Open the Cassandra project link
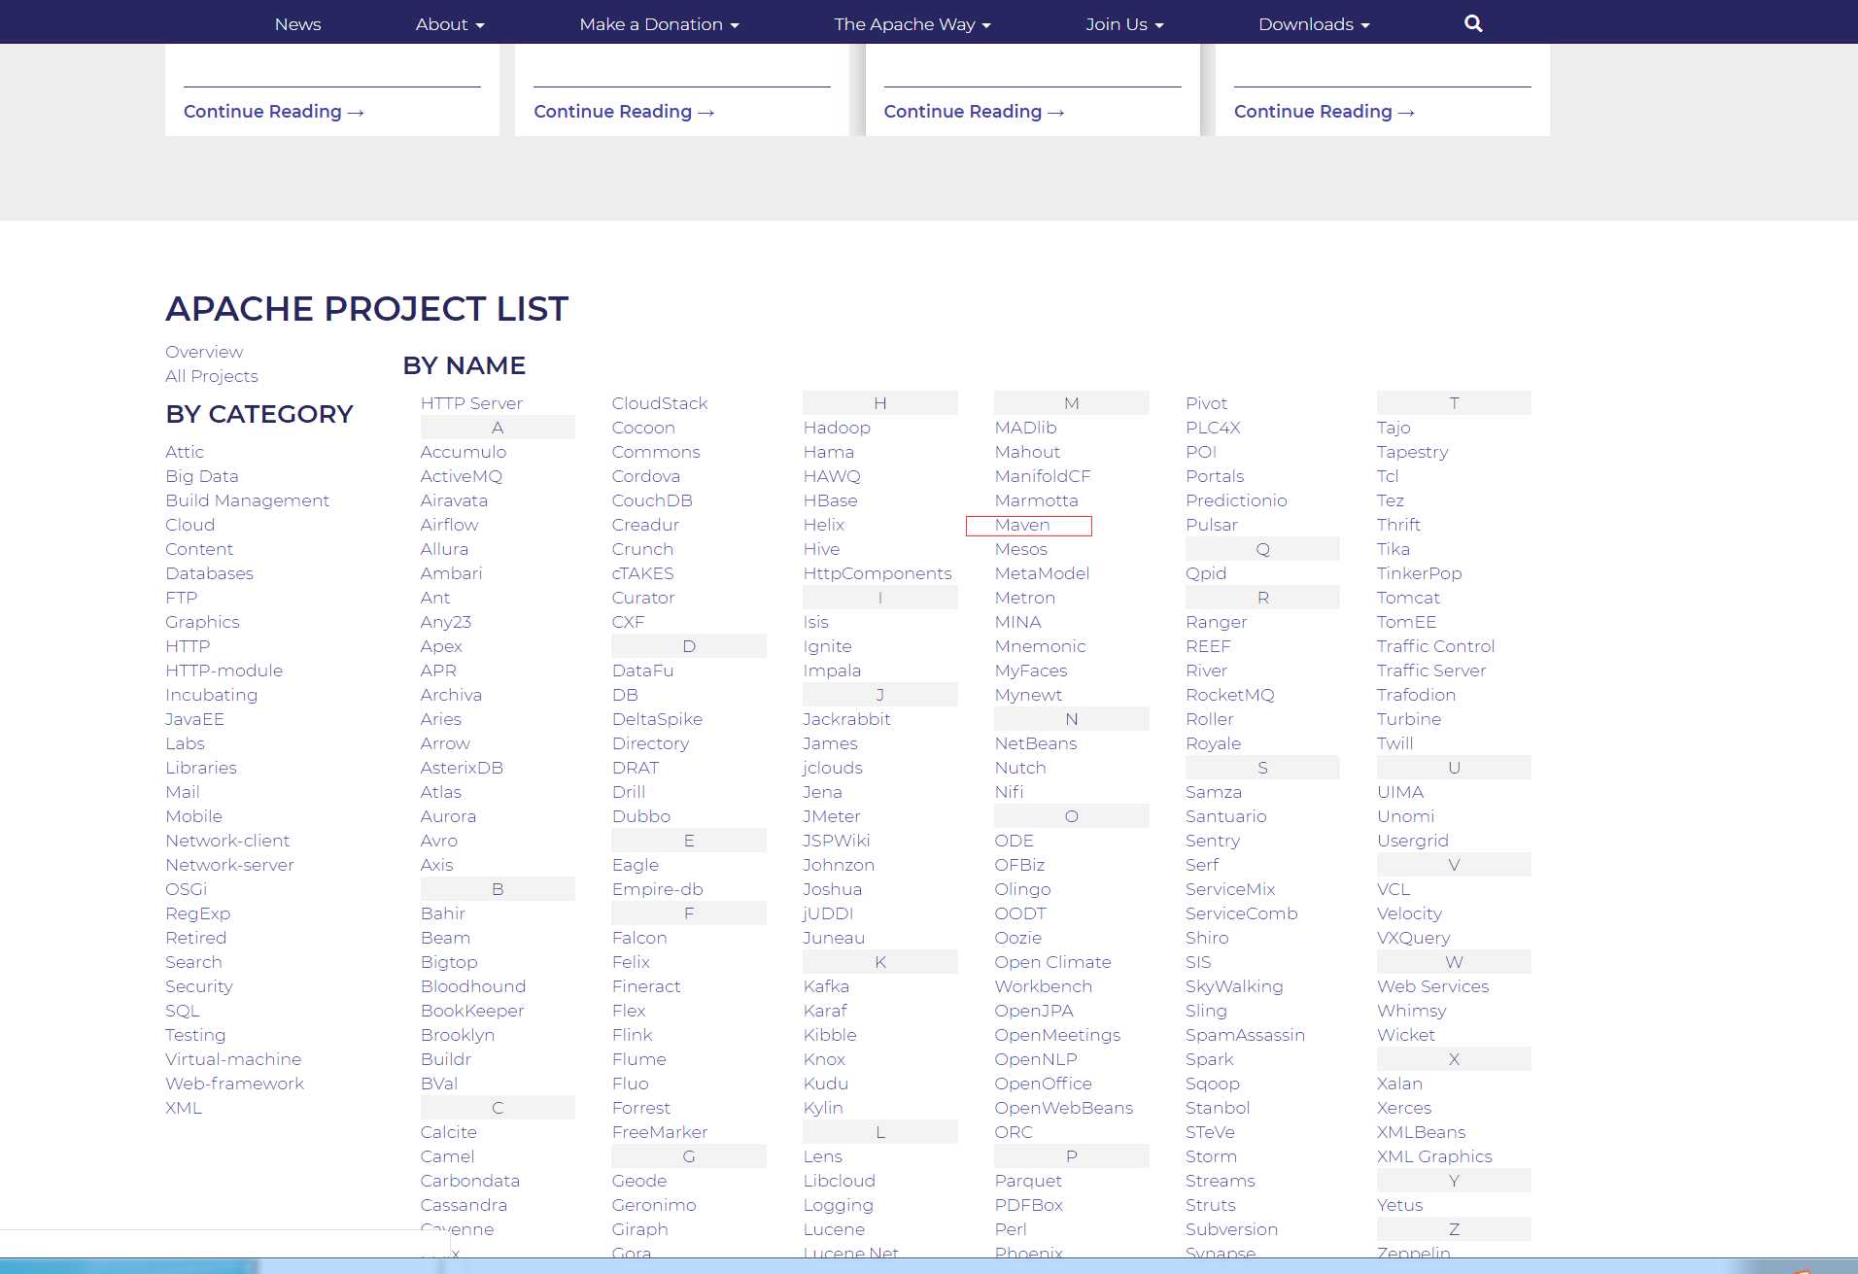 (464, 1205)
